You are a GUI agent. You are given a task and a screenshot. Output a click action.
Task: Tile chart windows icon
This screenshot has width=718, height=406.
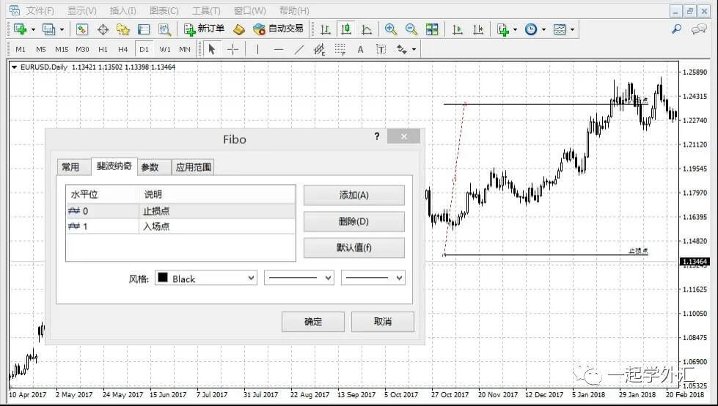(432, 30)
